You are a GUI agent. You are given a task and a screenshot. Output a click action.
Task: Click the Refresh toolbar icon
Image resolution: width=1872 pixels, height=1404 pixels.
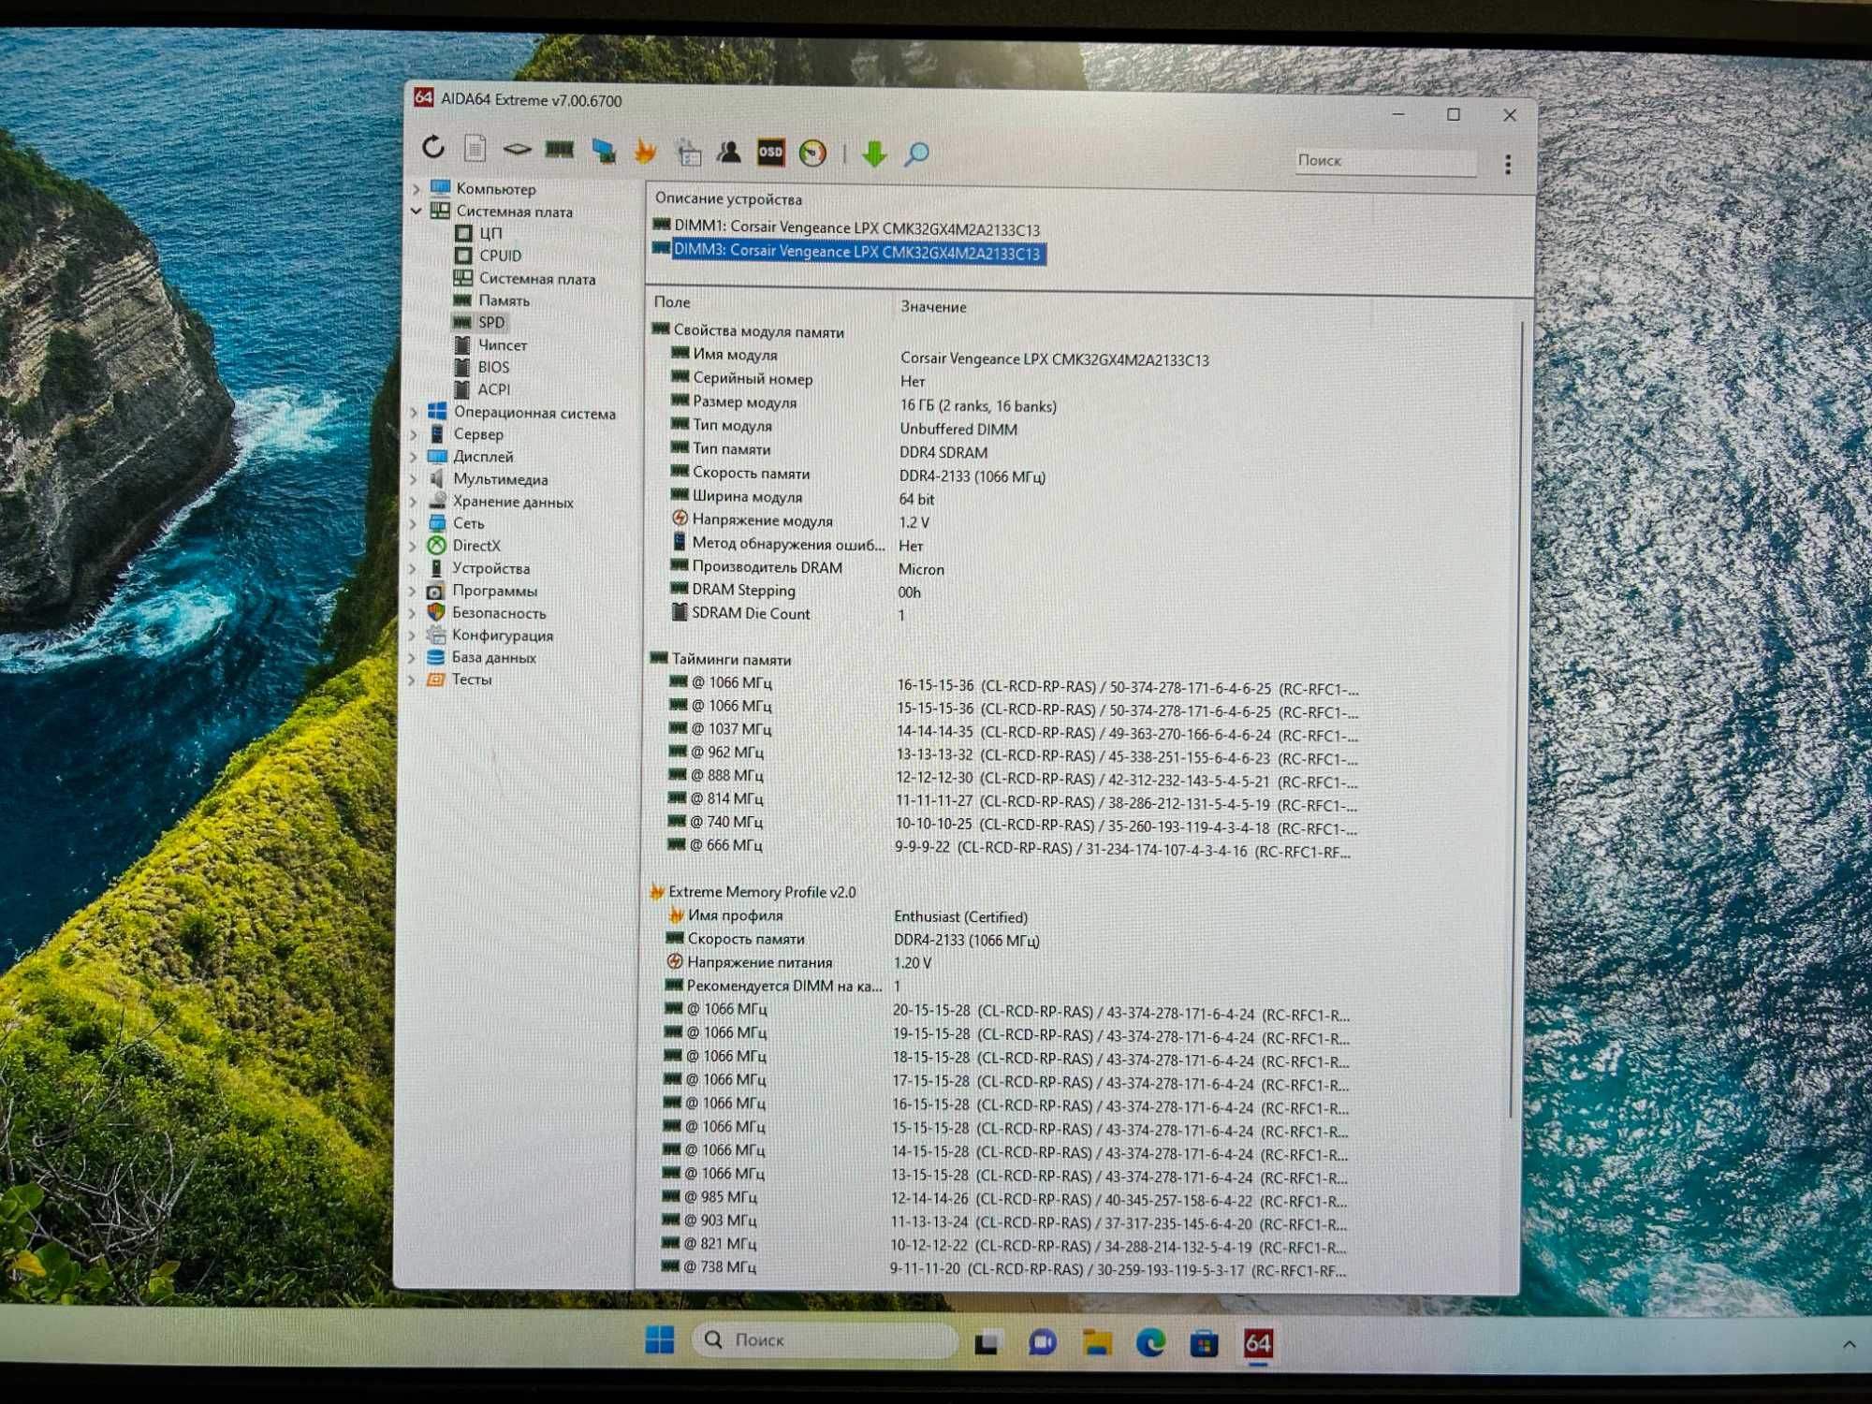pyautogui.click(x=432, y=147)
